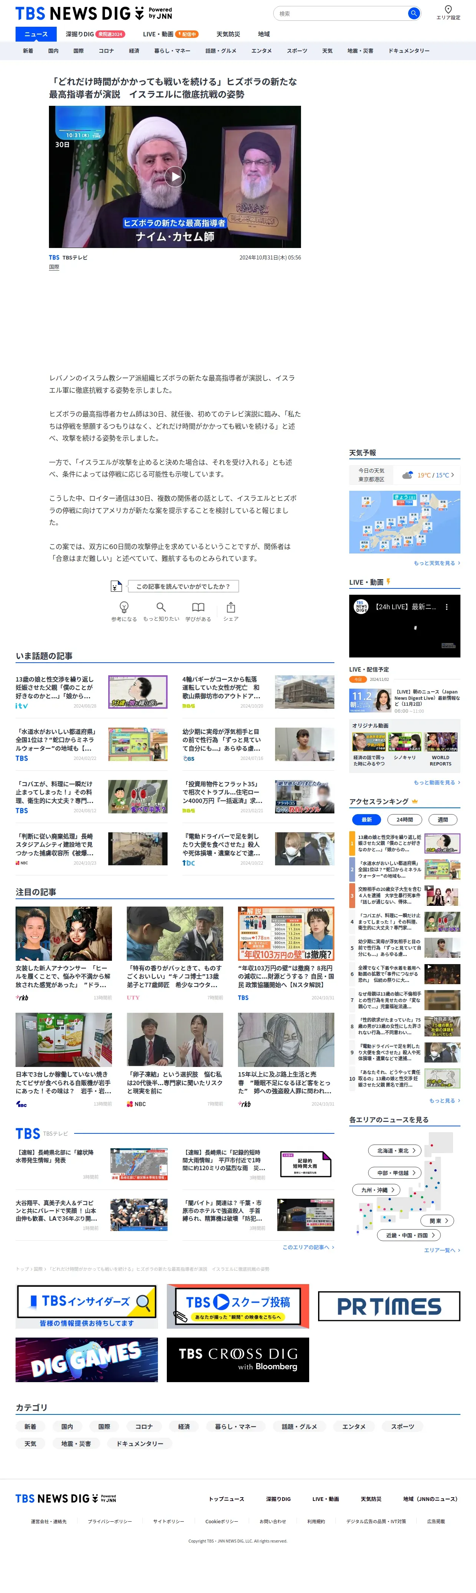Open このエリアの記事へ link

click(308, 1247)
